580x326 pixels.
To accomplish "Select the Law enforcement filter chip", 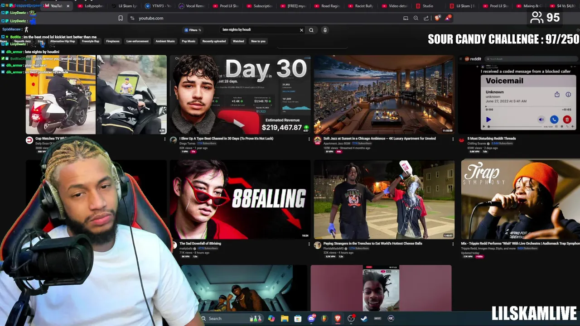I will click(137, 41).
